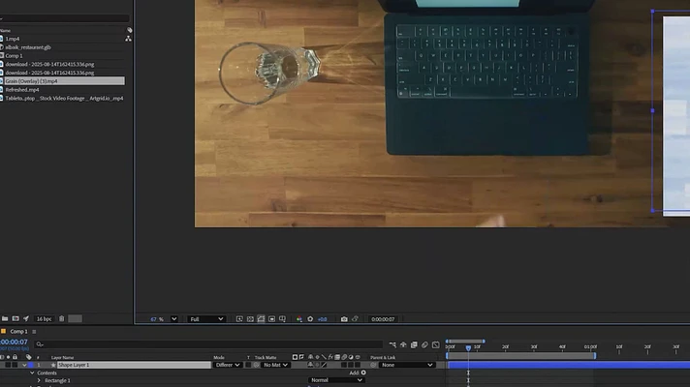Viewport: 690px width, 387px height.
Task: Open the blending Mode dropdown for Shape Layer 1
Action: [228, 365]
